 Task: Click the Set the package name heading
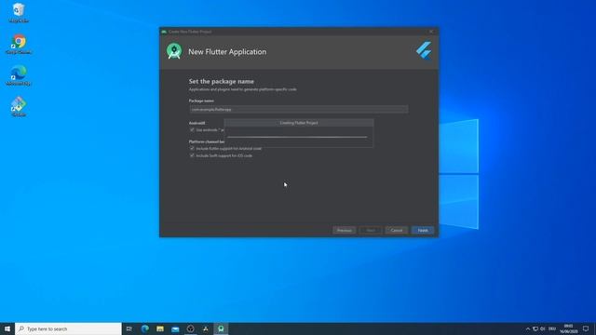click(x=222, y=81)
